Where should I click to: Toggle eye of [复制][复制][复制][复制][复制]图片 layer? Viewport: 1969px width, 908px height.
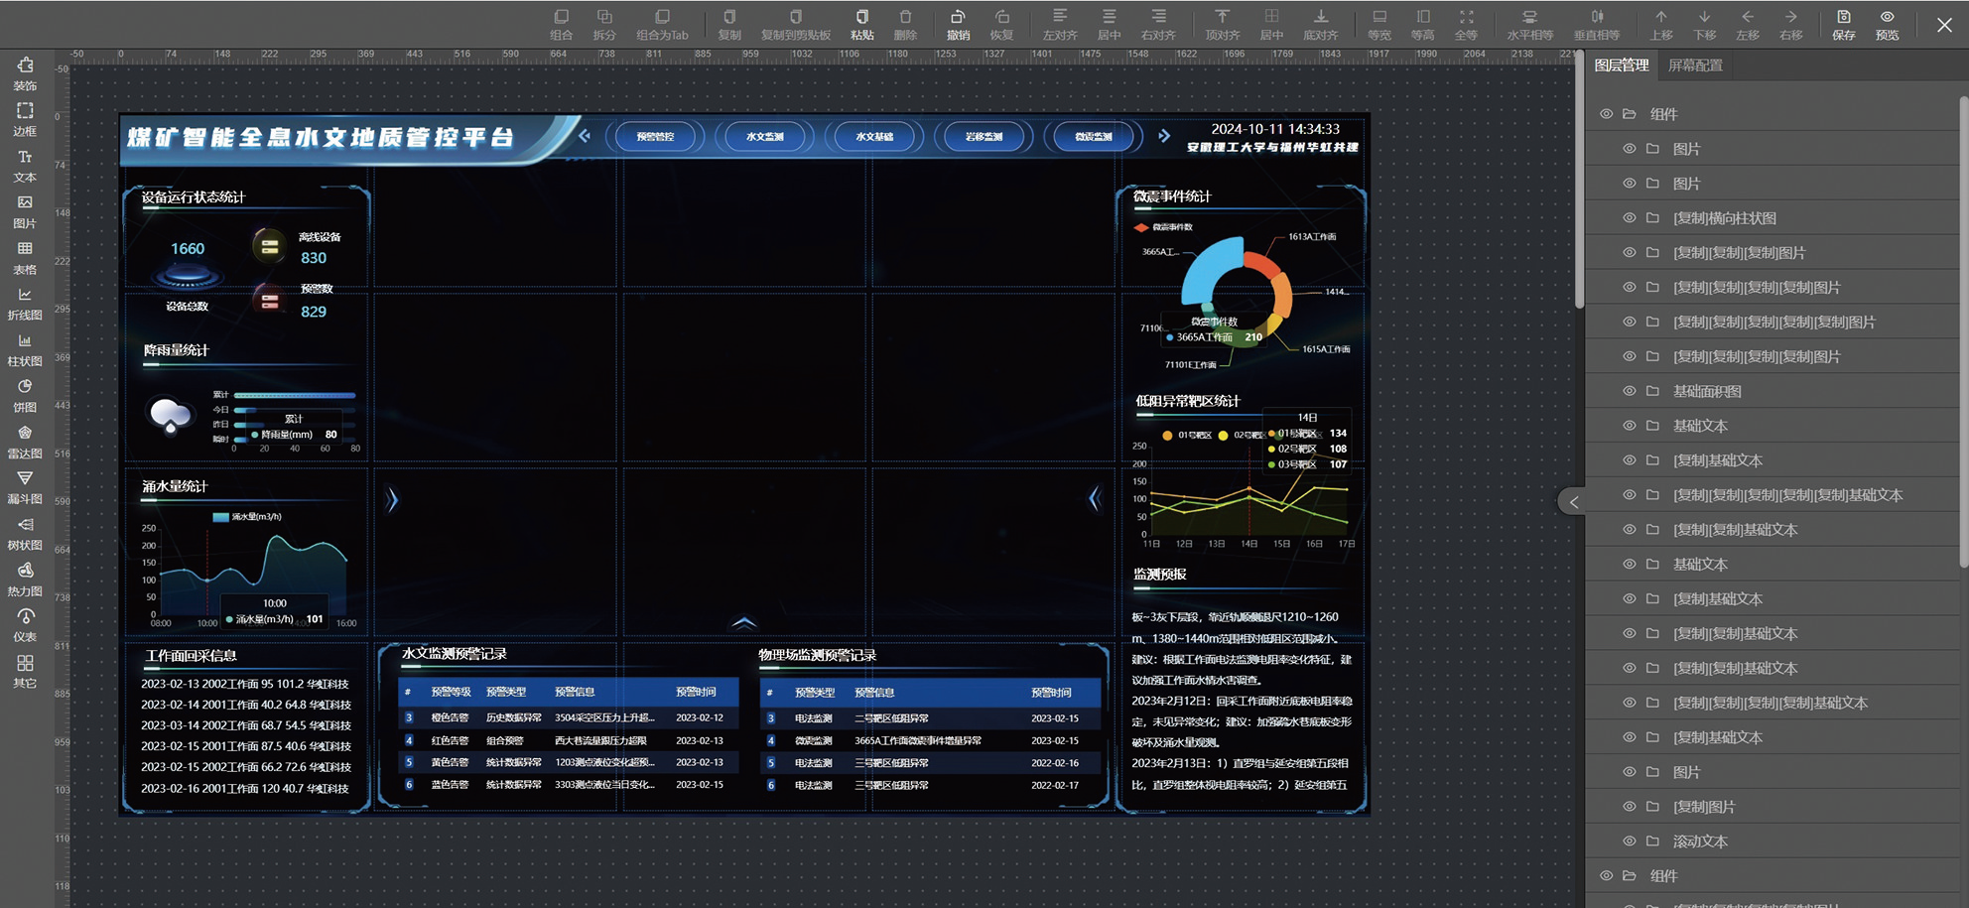pyautogui.click(x=1629, y=322)
